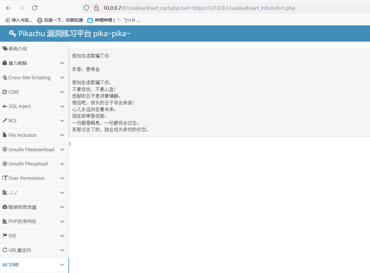Expand the SQL-Inject menu chevron

62,106
